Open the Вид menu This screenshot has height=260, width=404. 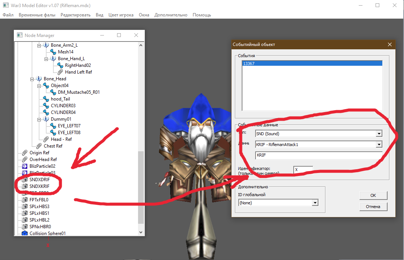[x=100, y=15]
